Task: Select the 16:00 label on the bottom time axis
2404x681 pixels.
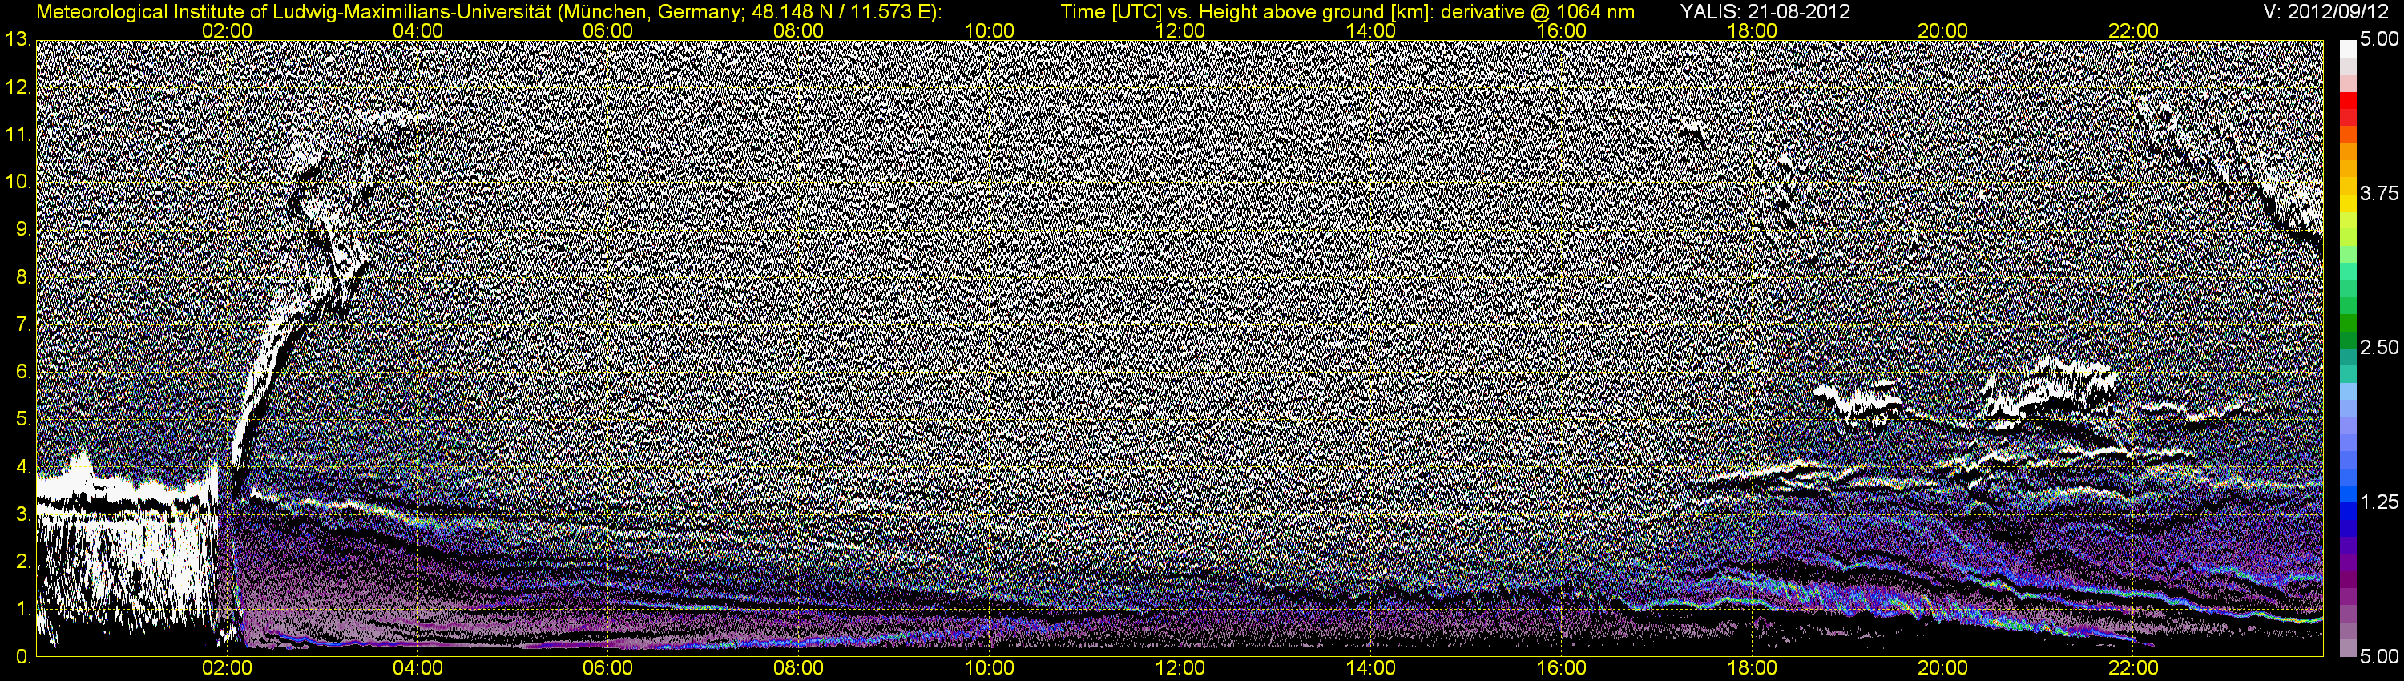Action: point(1561,668)
